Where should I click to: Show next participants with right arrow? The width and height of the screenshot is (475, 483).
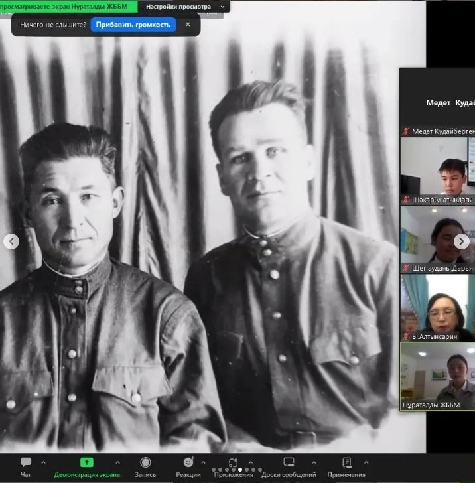pyautogui.click(x=461, y=241)
